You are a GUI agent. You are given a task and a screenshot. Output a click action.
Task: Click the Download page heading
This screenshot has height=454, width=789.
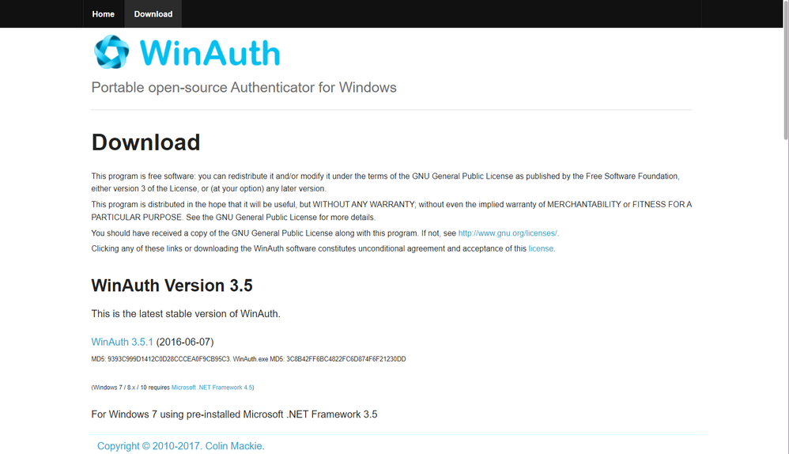point(145,142)
